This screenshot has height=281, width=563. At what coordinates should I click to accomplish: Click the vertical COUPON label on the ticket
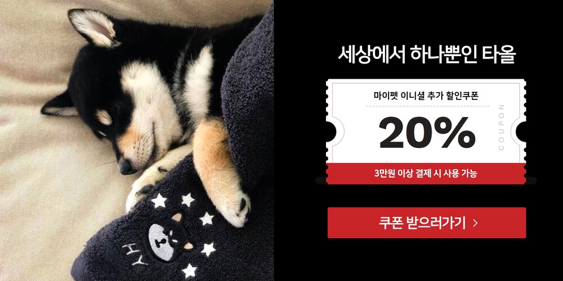coord(501,127)
